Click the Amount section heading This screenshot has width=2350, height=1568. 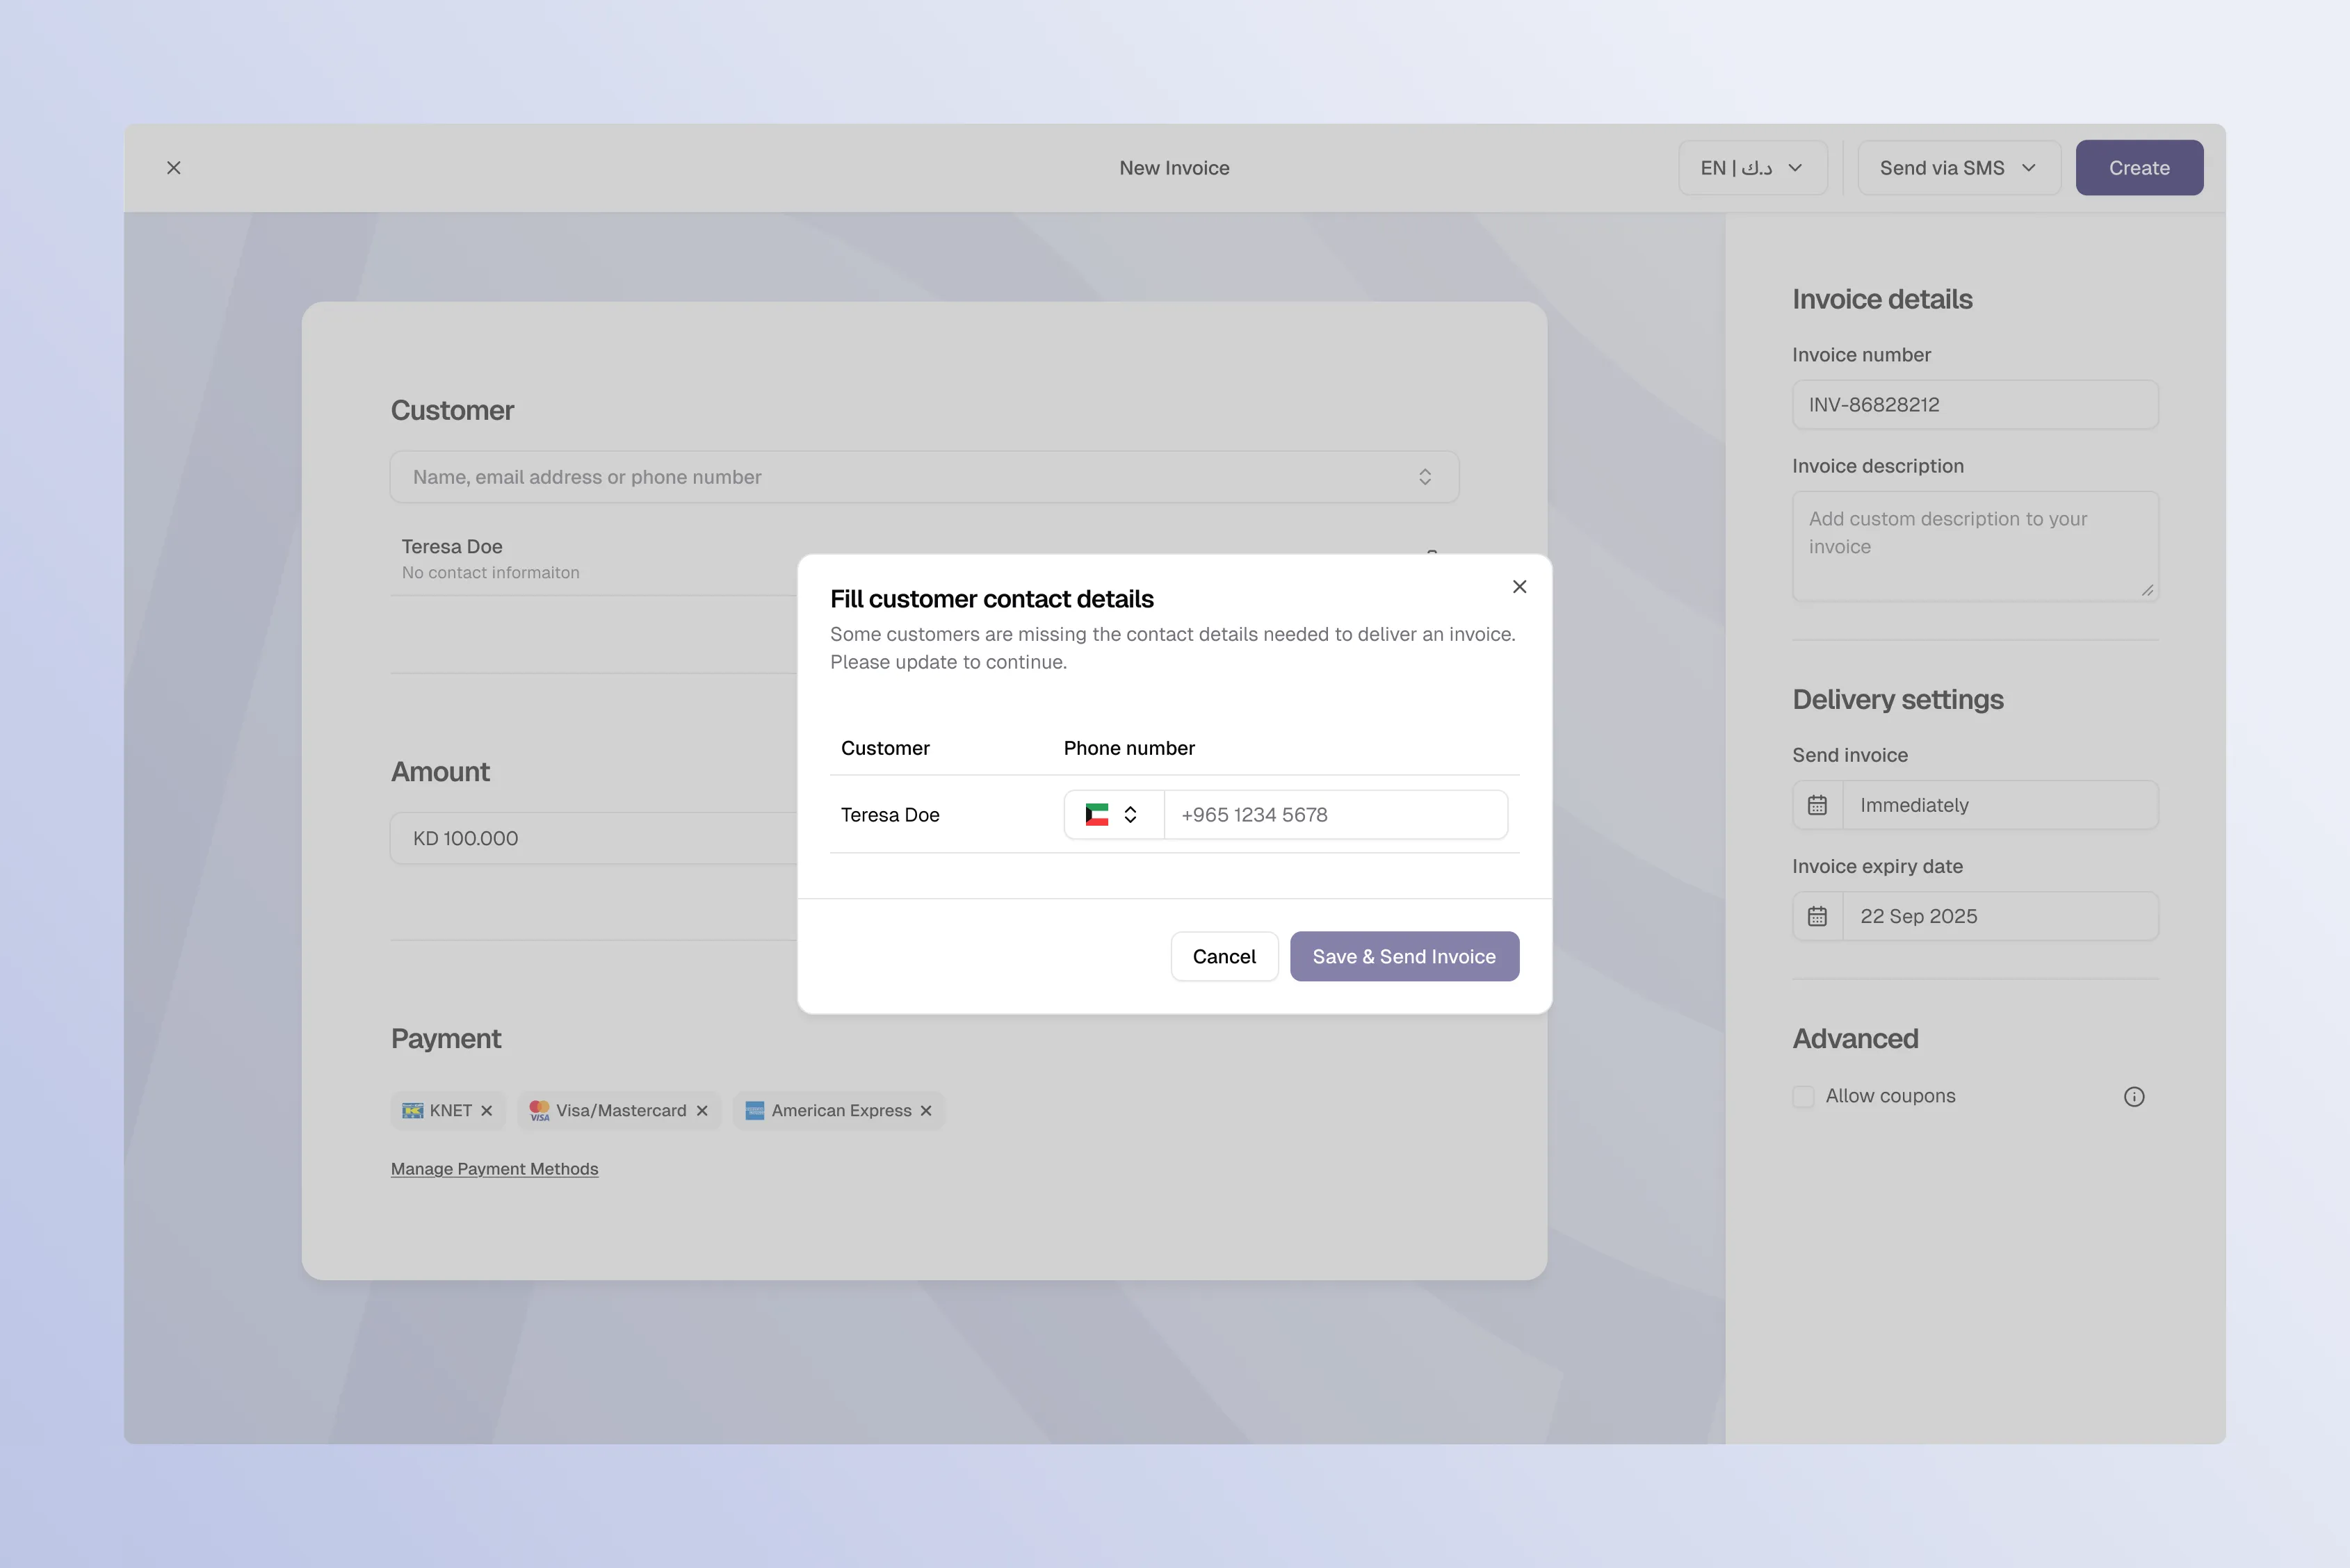click(x=440, y=772)
